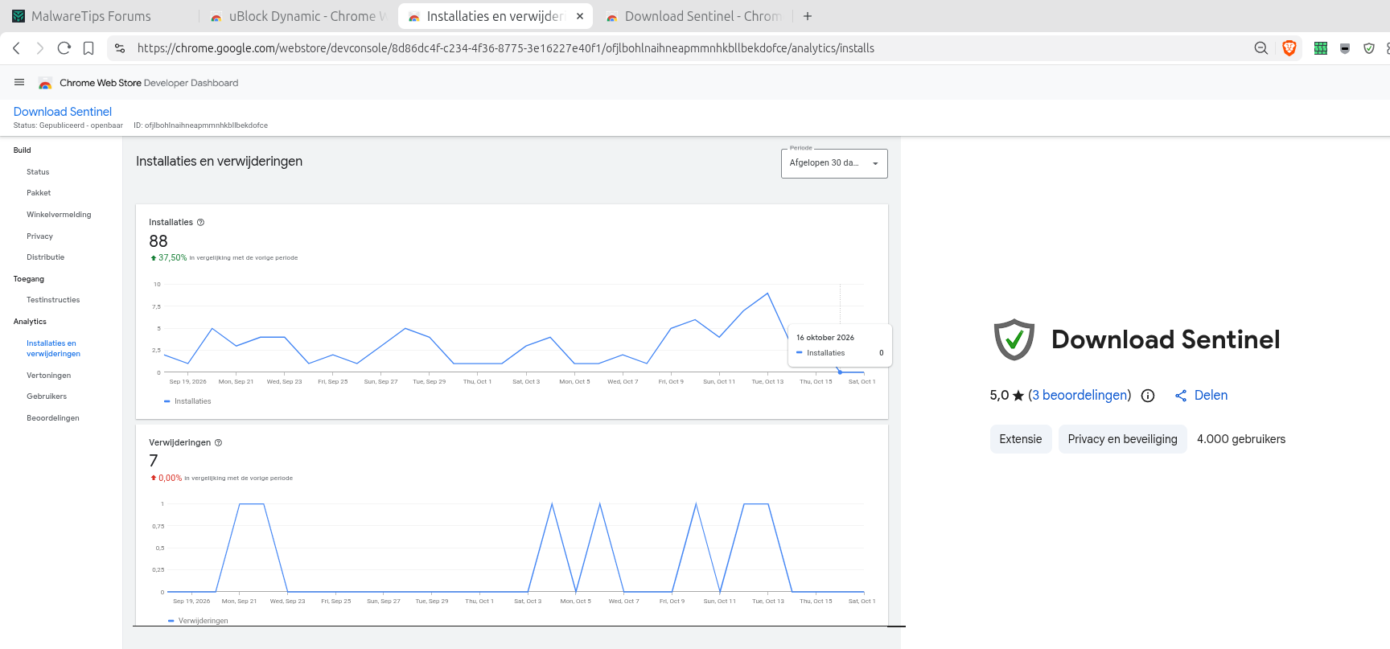Open ratings info icon beside beoordelingen
The width and height of the screenshot is (1390, 649).
pos(1148,396)
